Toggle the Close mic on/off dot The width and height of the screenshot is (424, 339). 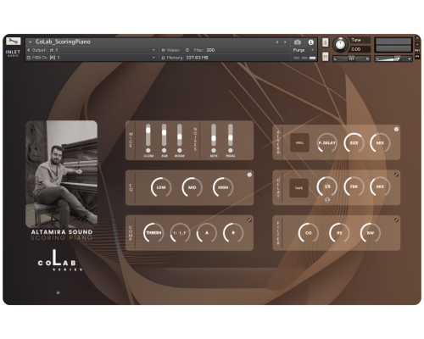(148, 150)
